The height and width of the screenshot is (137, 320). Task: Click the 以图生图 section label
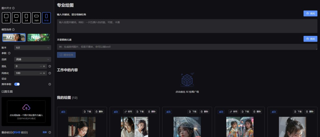[7, 92]
